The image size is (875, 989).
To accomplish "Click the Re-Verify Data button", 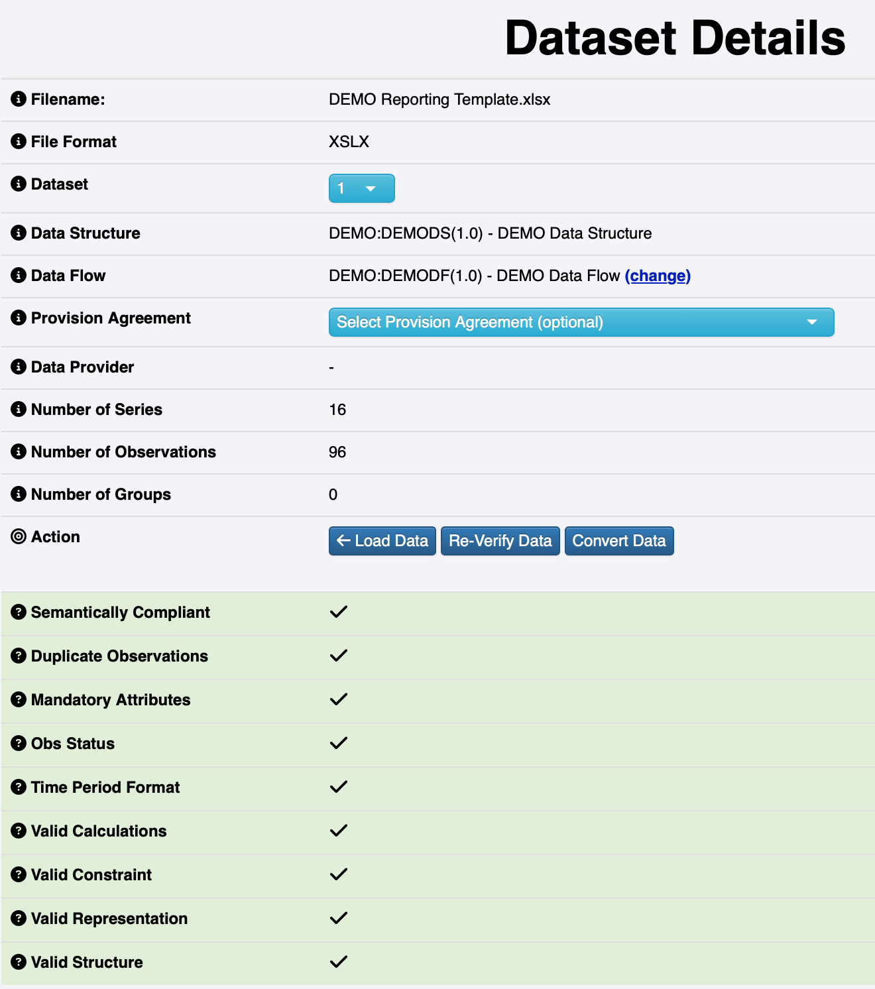I will tap(500, 541).
